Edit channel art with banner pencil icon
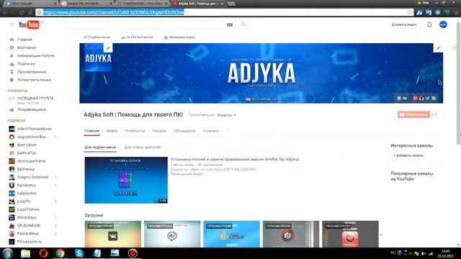The image size is (461, 259). pyautogui.click(x=438, y=48)
